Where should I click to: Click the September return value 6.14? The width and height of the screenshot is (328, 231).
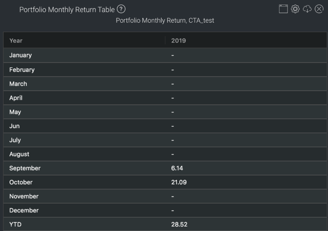(177, 168)
